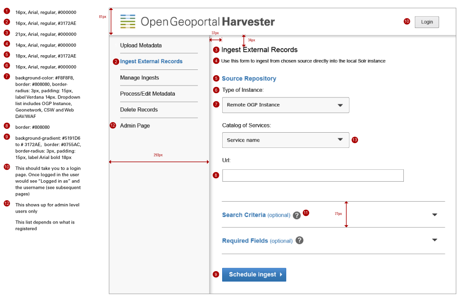Focus the Url input field
The width and height of the screenshot is (462, 302).
click(x=313, y=175)
